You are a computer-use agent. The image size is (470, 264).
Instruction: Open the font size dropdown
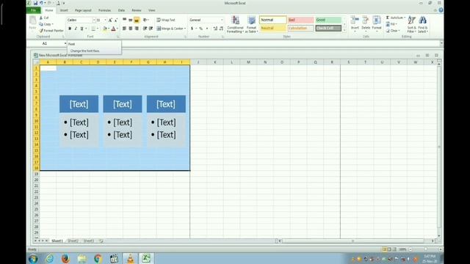105,20
